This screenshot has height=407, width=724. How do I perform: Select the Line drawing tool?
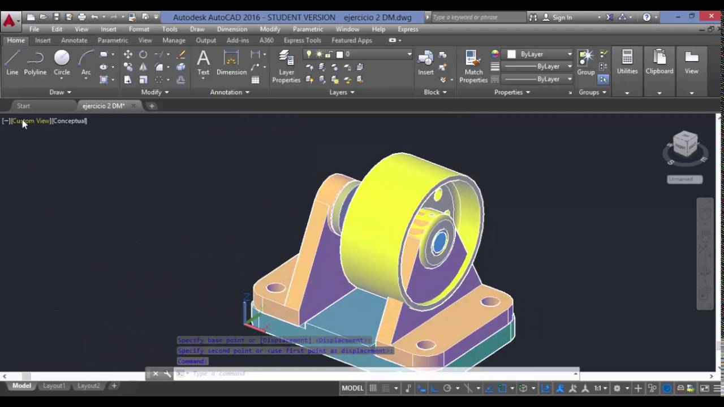[x=12, y=63]
